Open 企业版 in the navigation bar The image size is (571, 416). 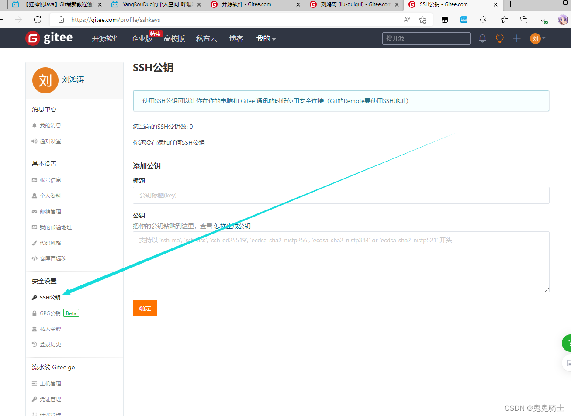[142, 39]
